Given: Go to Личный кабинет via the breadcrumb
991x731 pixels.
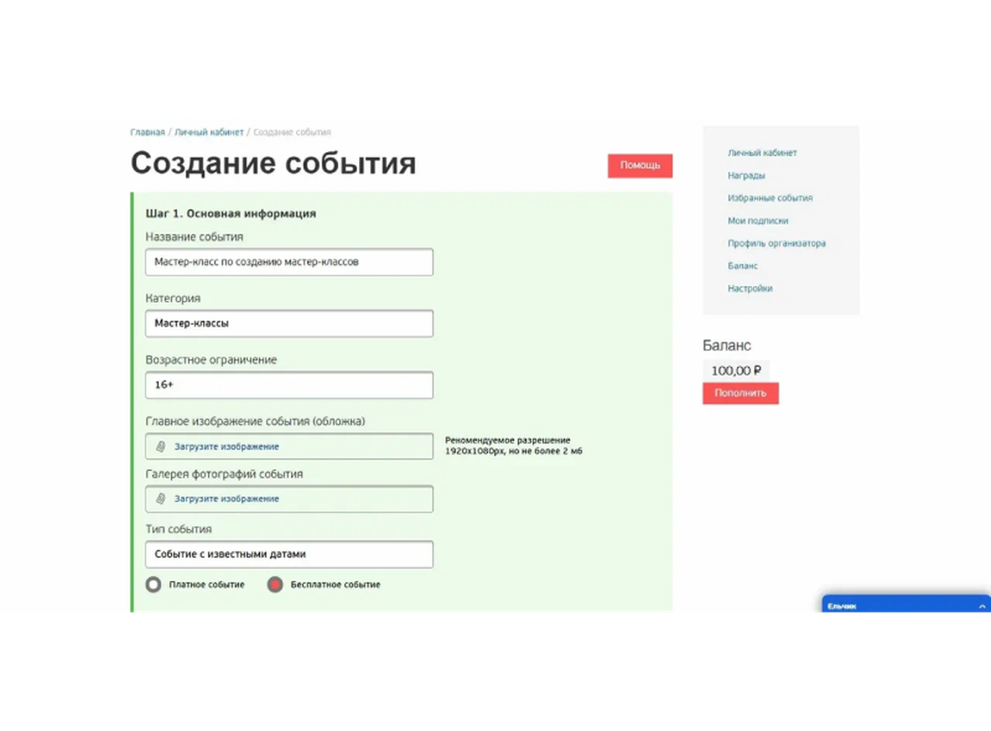Looking at the screenshot, I should pos(209,132).
